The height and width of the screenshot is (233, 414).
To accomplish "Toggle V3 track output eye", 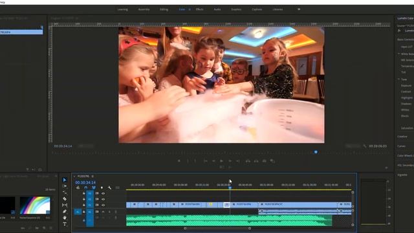I will point(103,194).
